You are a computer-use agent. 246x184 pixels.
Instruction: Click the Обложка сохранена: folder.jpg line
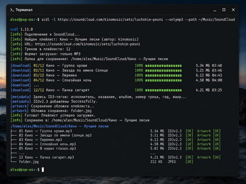(x=51, y=111)
